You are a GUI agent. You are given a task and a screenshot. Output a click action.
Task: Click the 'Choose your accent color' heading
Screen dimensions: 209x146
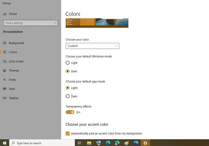pyautogui.click(x=87, y=124)
